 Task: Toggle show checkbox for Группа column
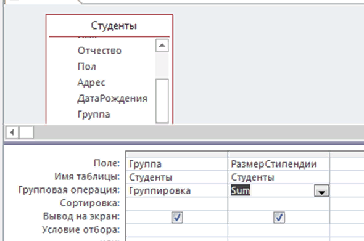pos(177,218)
